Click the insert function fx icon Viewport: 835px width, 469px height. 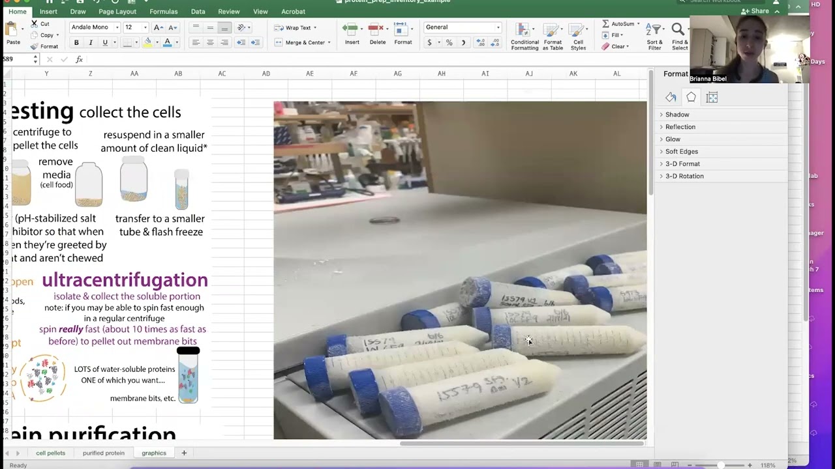[x=79, y=59]
